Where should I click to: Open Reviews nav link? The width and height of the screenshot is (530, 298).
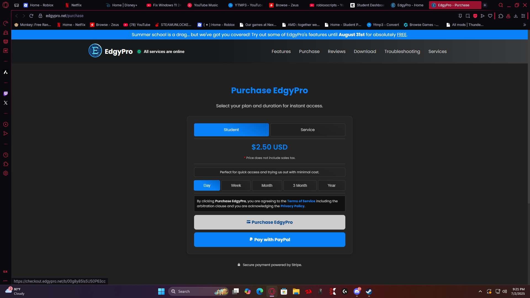pyautogui.click(x=336, y=52)
